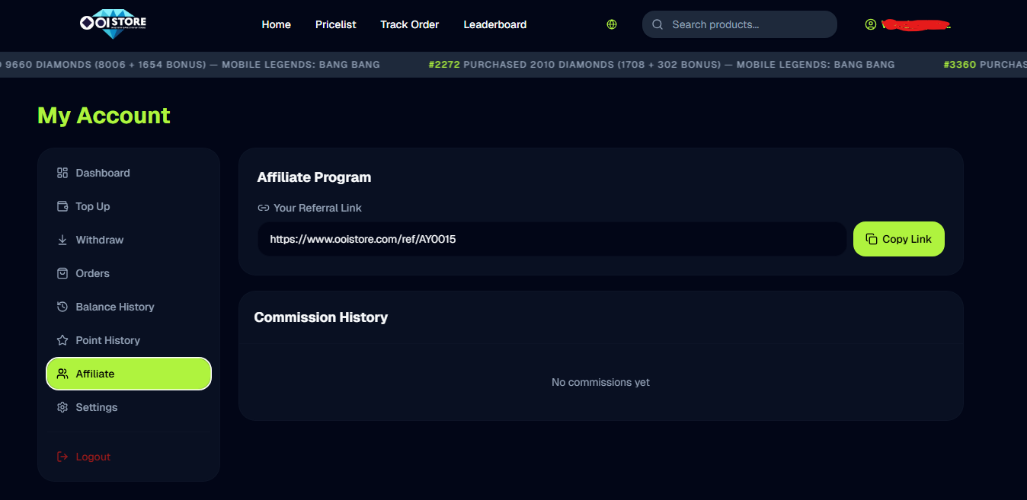Click the Logout link
This screenshot has width=1027, height=500.
93,457
